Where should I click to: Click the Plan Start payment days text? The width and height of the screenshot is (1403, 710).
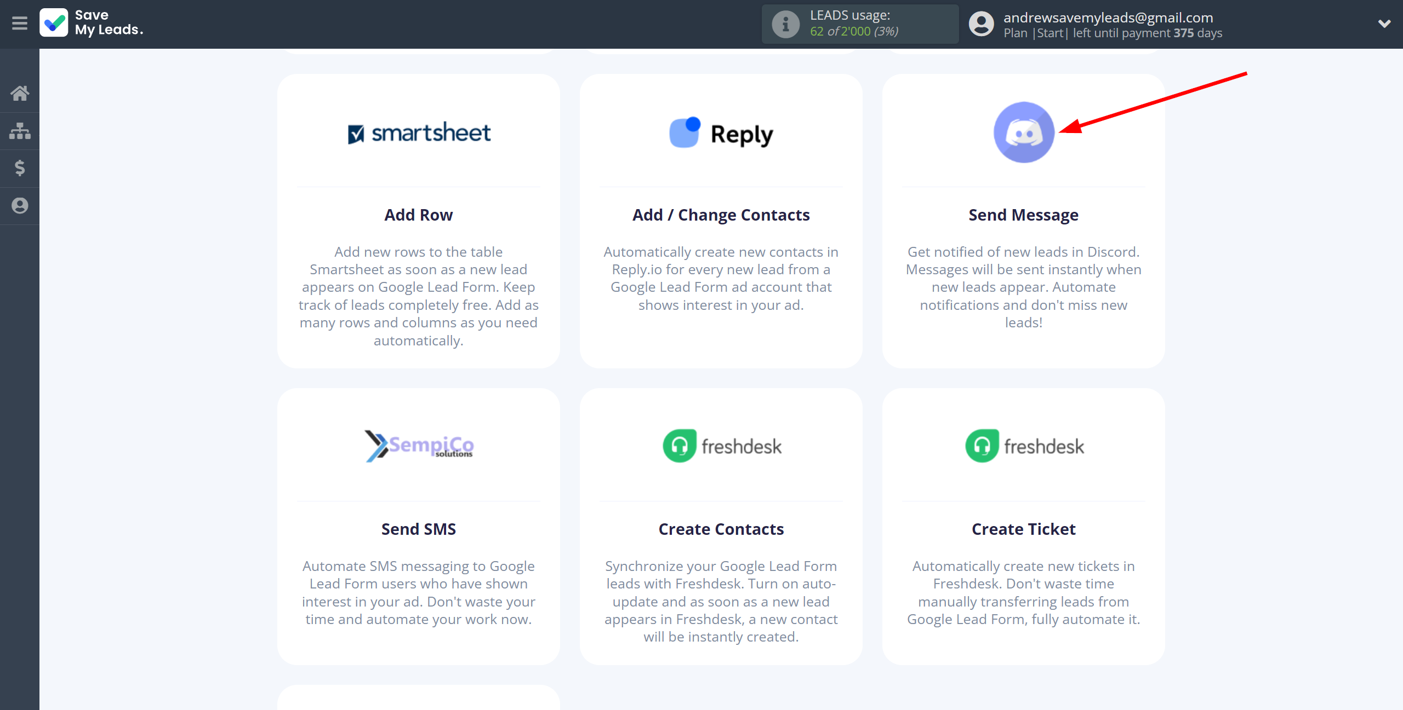pos(1113,33)
